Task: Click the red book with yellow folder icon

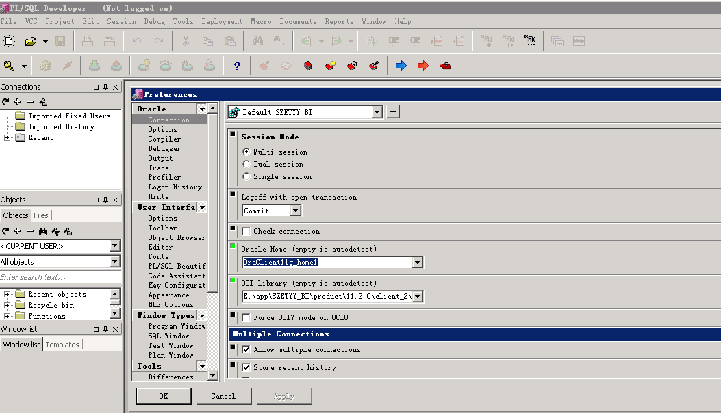Action: (330, 66)
